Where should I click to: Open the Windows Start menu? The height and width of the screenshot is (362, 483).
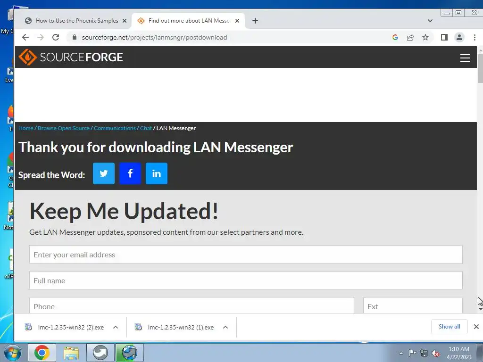pyautogui.click(x=12, y=353)
